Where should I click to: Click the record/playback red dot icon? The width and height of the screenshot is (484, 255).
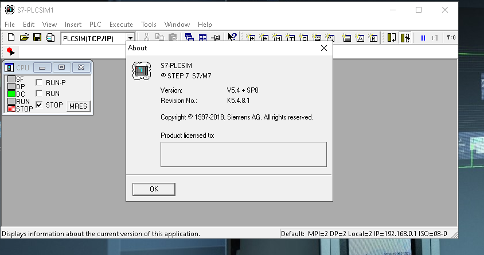point(11,51)
